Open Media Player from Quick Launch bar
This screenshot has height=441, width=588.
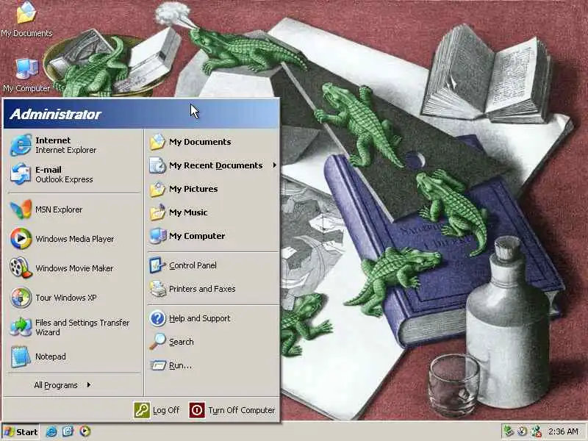click(x=85, y=431)
